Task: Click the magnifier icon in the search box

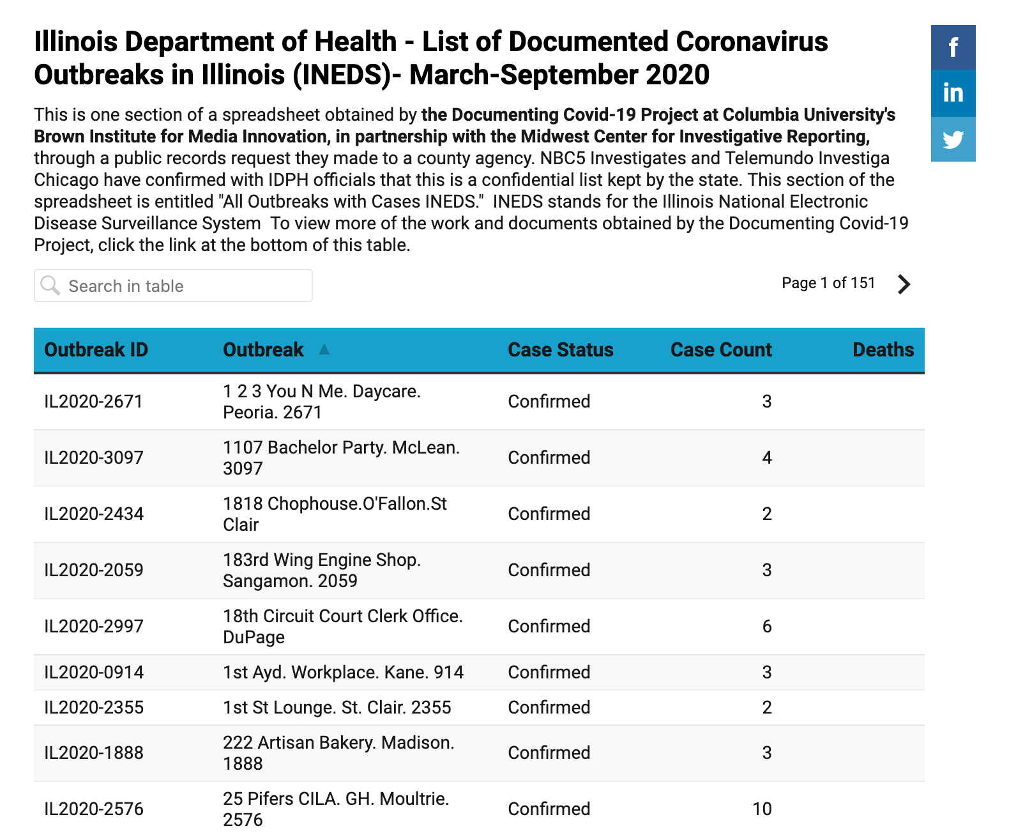Action: (50, 285)
